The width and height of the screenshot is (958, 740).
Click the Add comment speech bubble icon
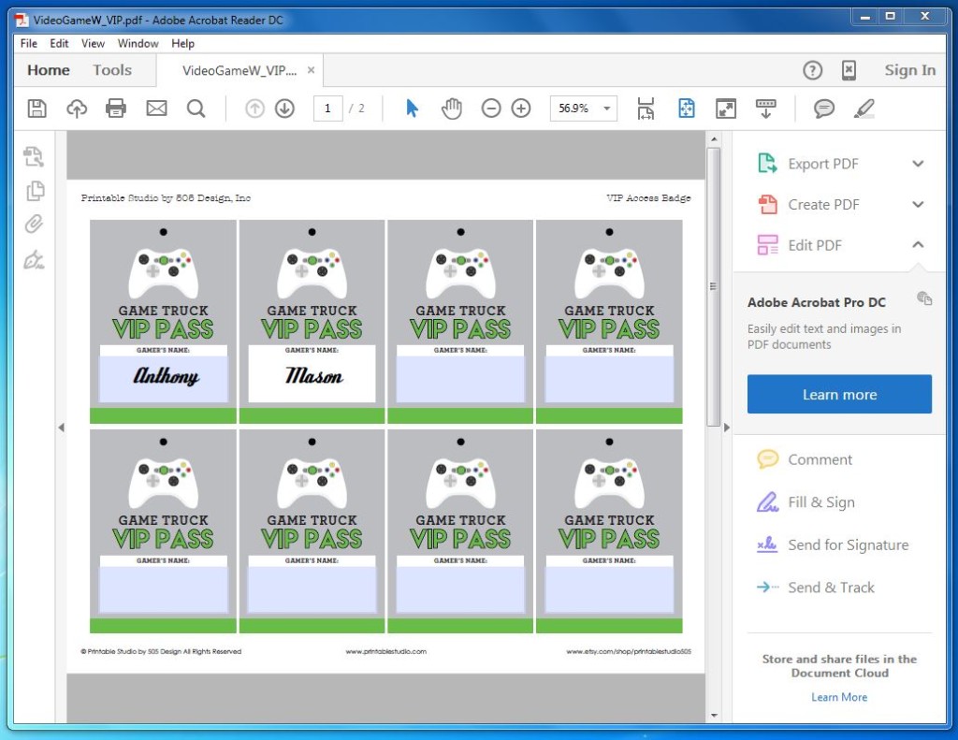point(823,109)
